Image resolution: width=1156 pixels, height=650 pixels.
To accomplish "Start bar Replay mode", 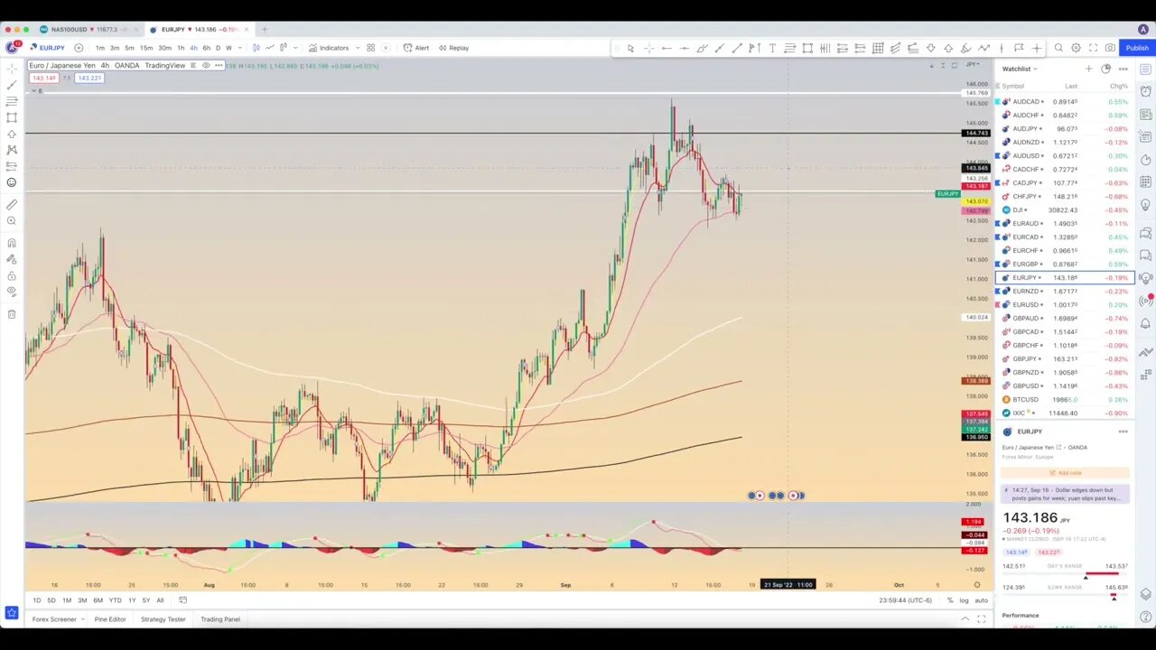I will point(453,48).
